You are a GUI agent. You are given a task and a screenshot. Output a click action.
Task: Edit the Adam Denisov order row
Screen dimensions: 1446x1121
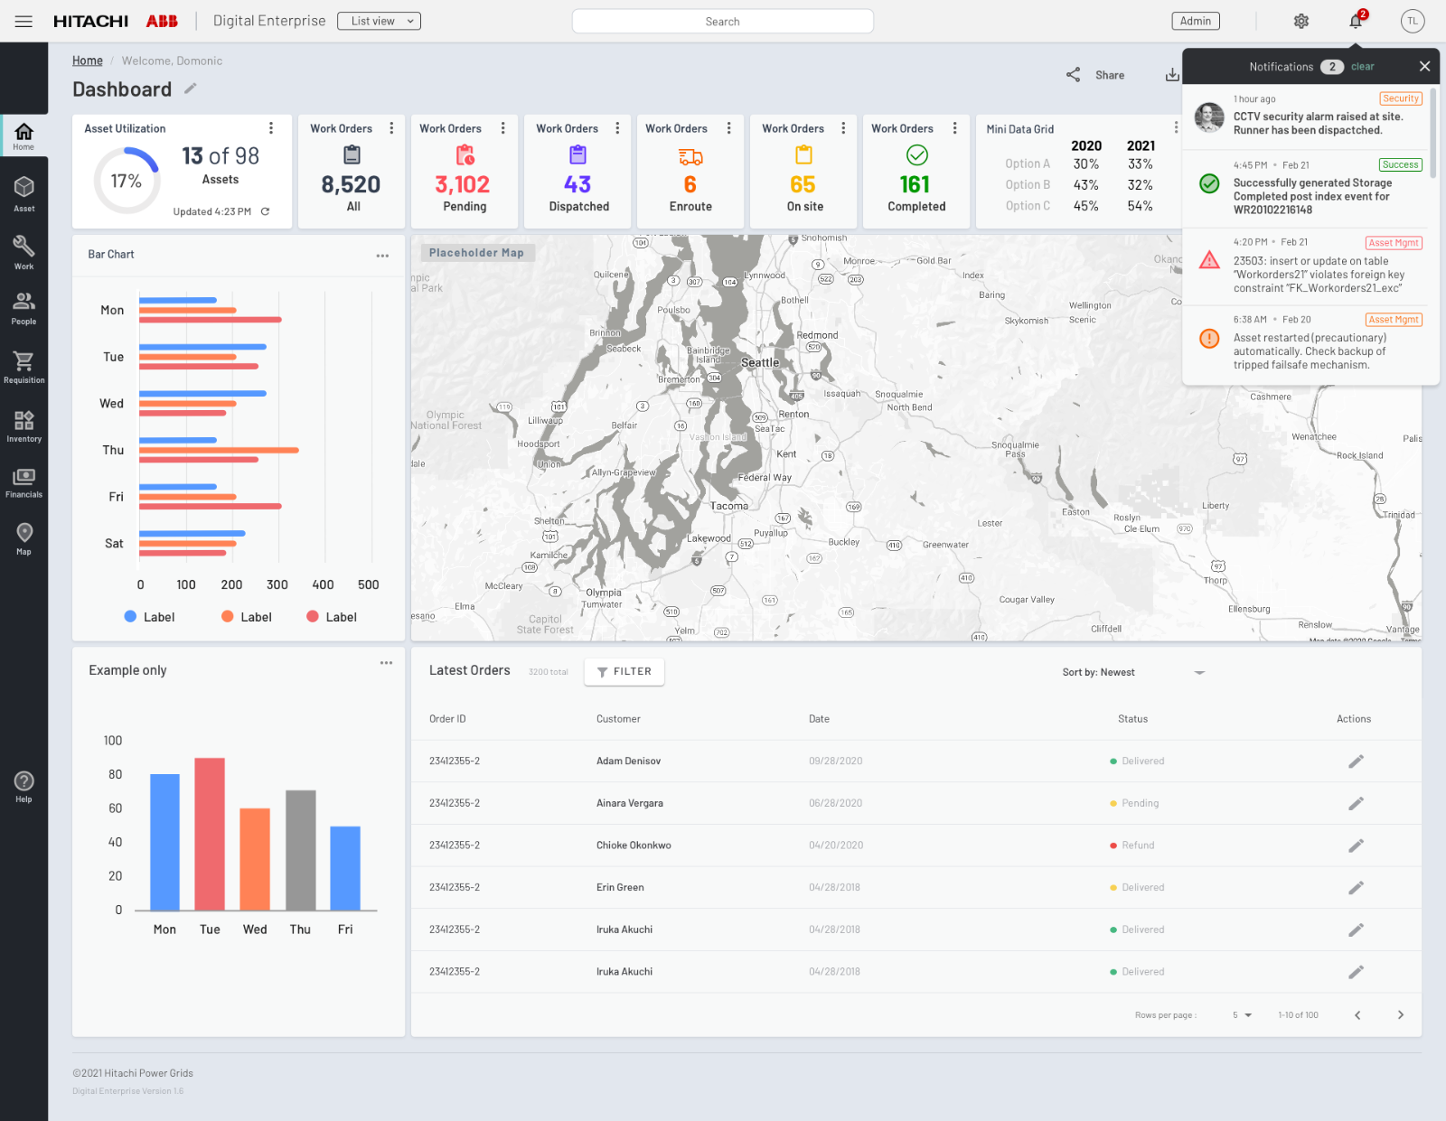(x=1356, y=761)
